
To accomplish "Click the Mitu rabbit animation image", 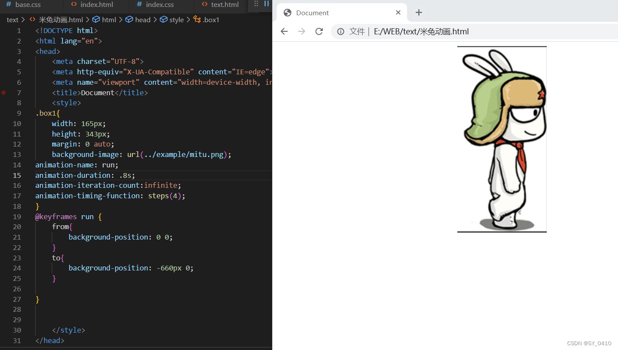I will (x=502, y=139).
